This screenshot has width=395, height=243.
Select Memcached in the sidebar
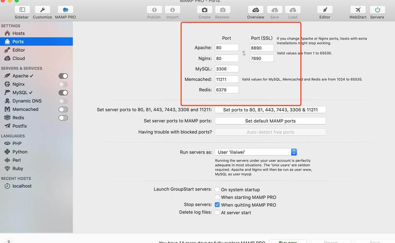coord(21,109)
